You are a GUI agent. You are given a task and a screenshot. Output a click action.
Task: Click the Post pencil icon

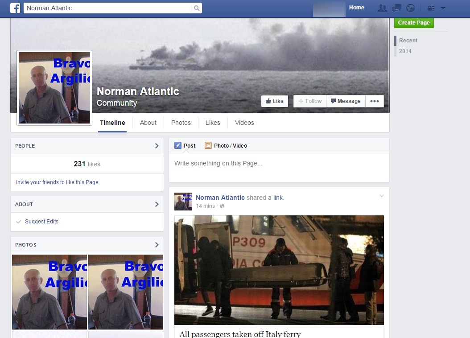[x=178, y=146]
